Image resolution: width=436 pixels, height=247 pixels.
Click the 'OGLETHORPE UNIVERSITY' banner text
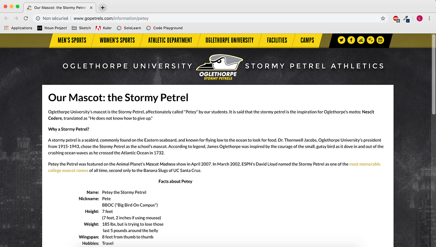pyautogui.click(x=128, y=66)
